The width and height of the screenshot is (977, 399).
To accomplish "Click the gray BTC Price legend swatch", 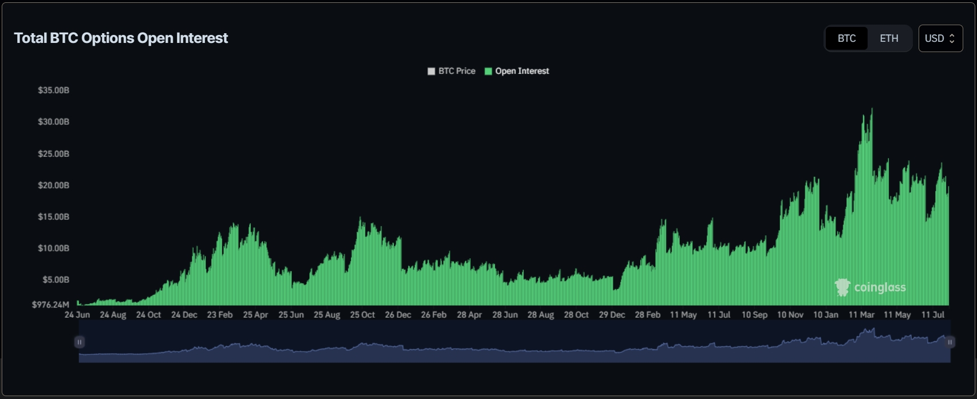I will point(431,72).
